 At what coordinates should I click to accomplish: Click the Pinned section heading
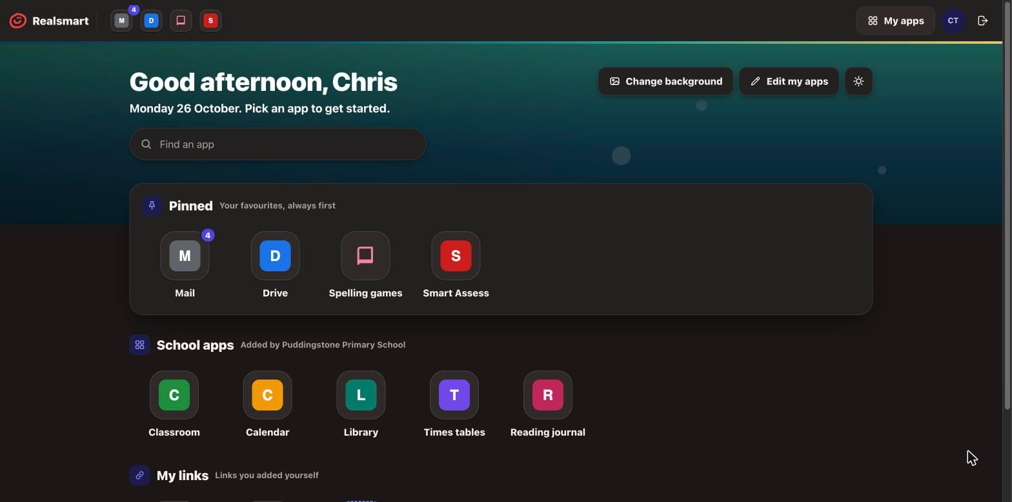[x=190, y=206]
